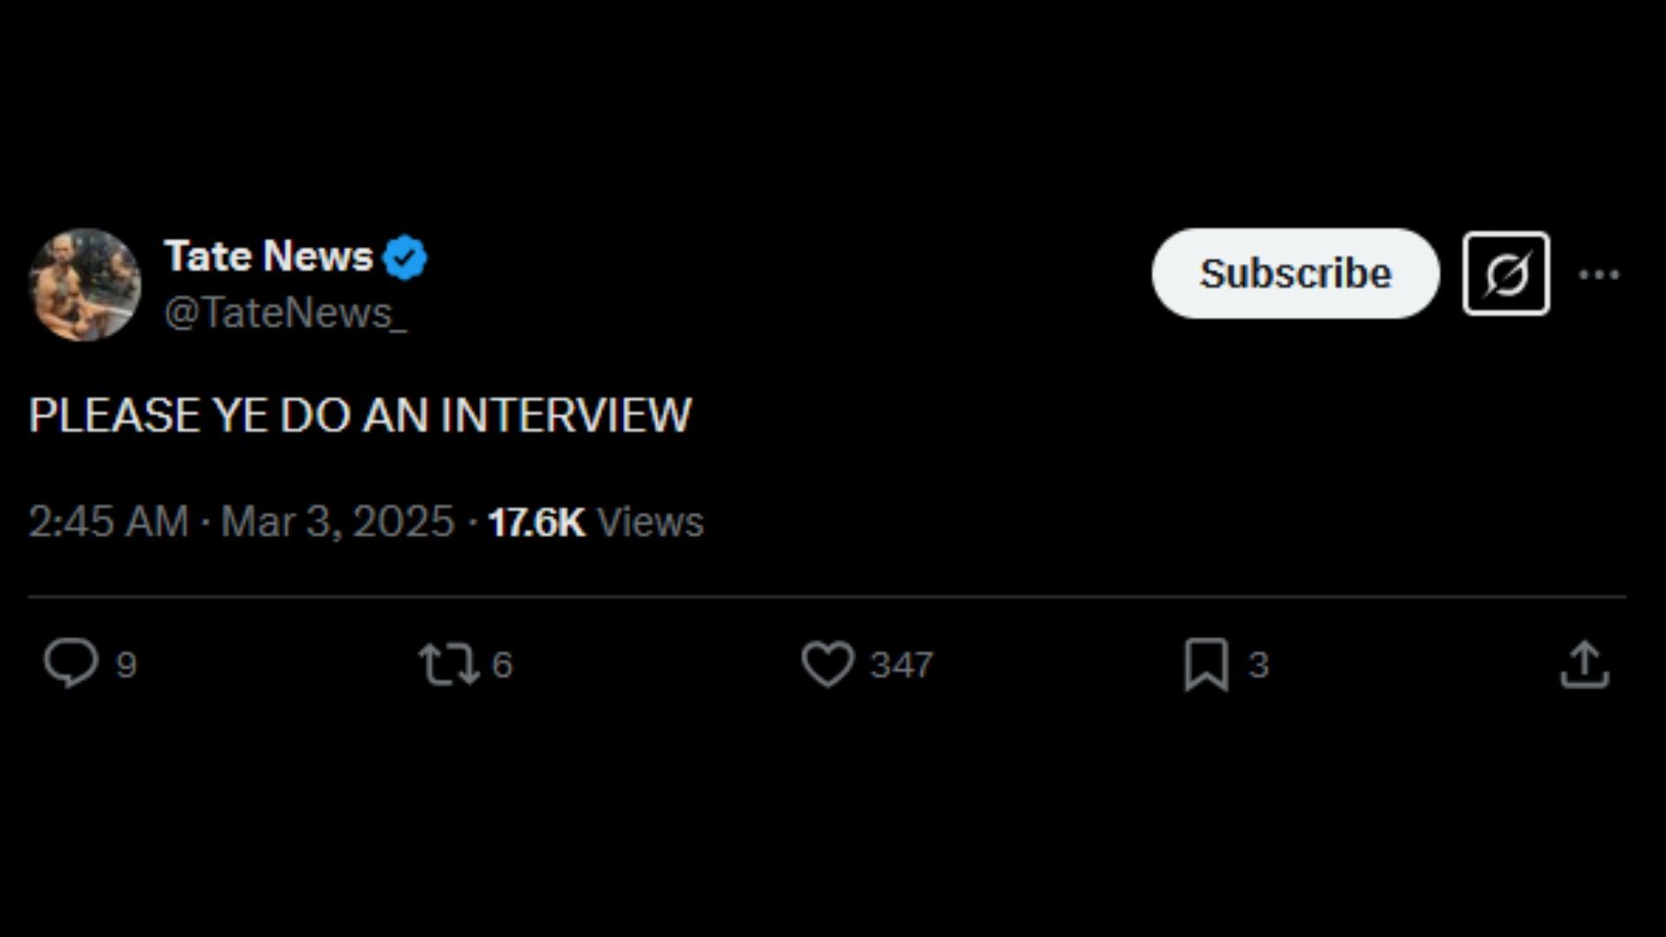Image resolution: width=1666 pixels, height=937 pixels.
Task: Click the reply count of 9
Action: click(127, 665)
